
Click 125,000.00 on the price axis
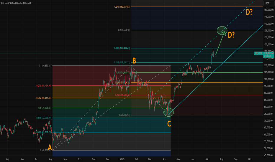269,44
